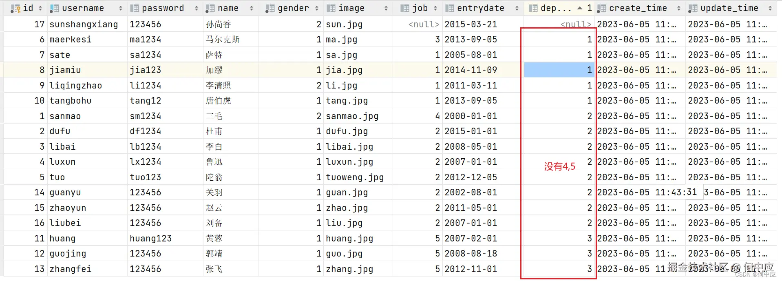Toggle sort arrows on the gender column
Viewport: 782px width, 281px height.
coord(317,8)
